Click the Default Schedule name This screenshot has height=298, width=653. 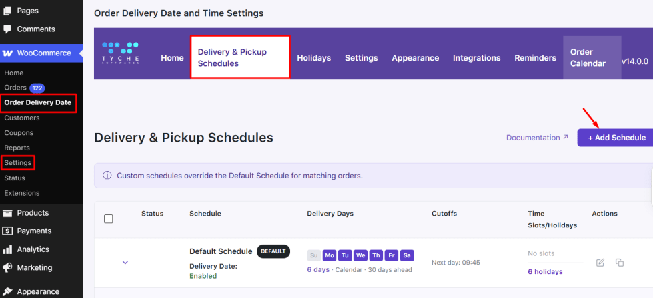pos(221,251)
